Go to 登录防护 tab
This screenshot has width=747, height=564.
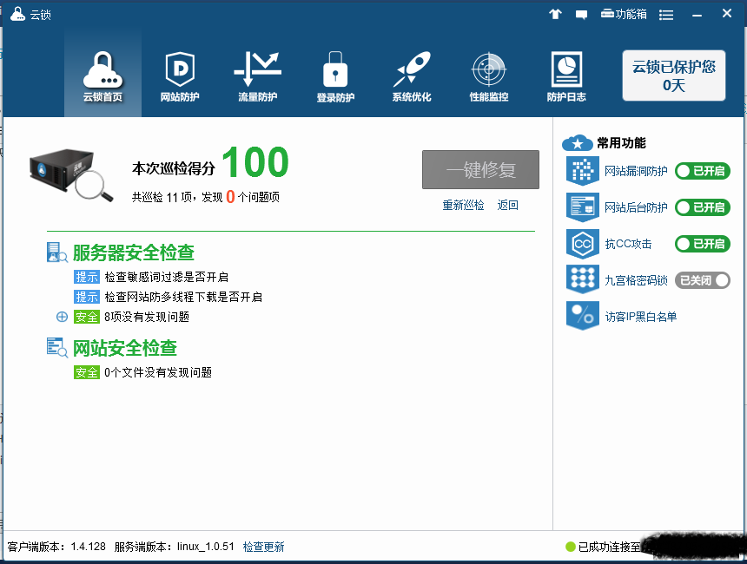335,76
